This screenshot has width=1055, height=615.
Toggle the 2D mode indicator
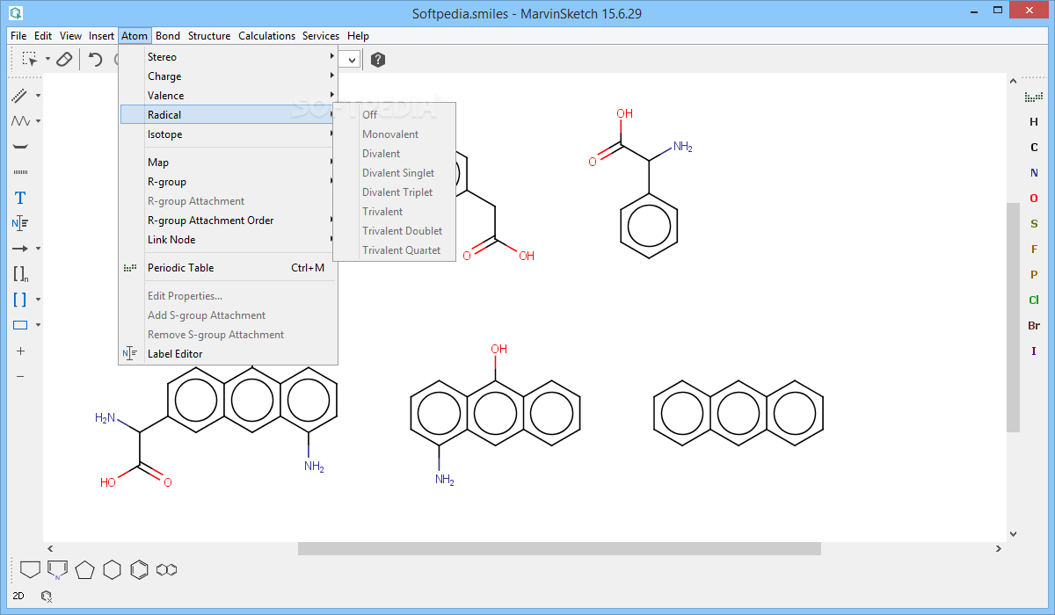click(x=18, y=596)
